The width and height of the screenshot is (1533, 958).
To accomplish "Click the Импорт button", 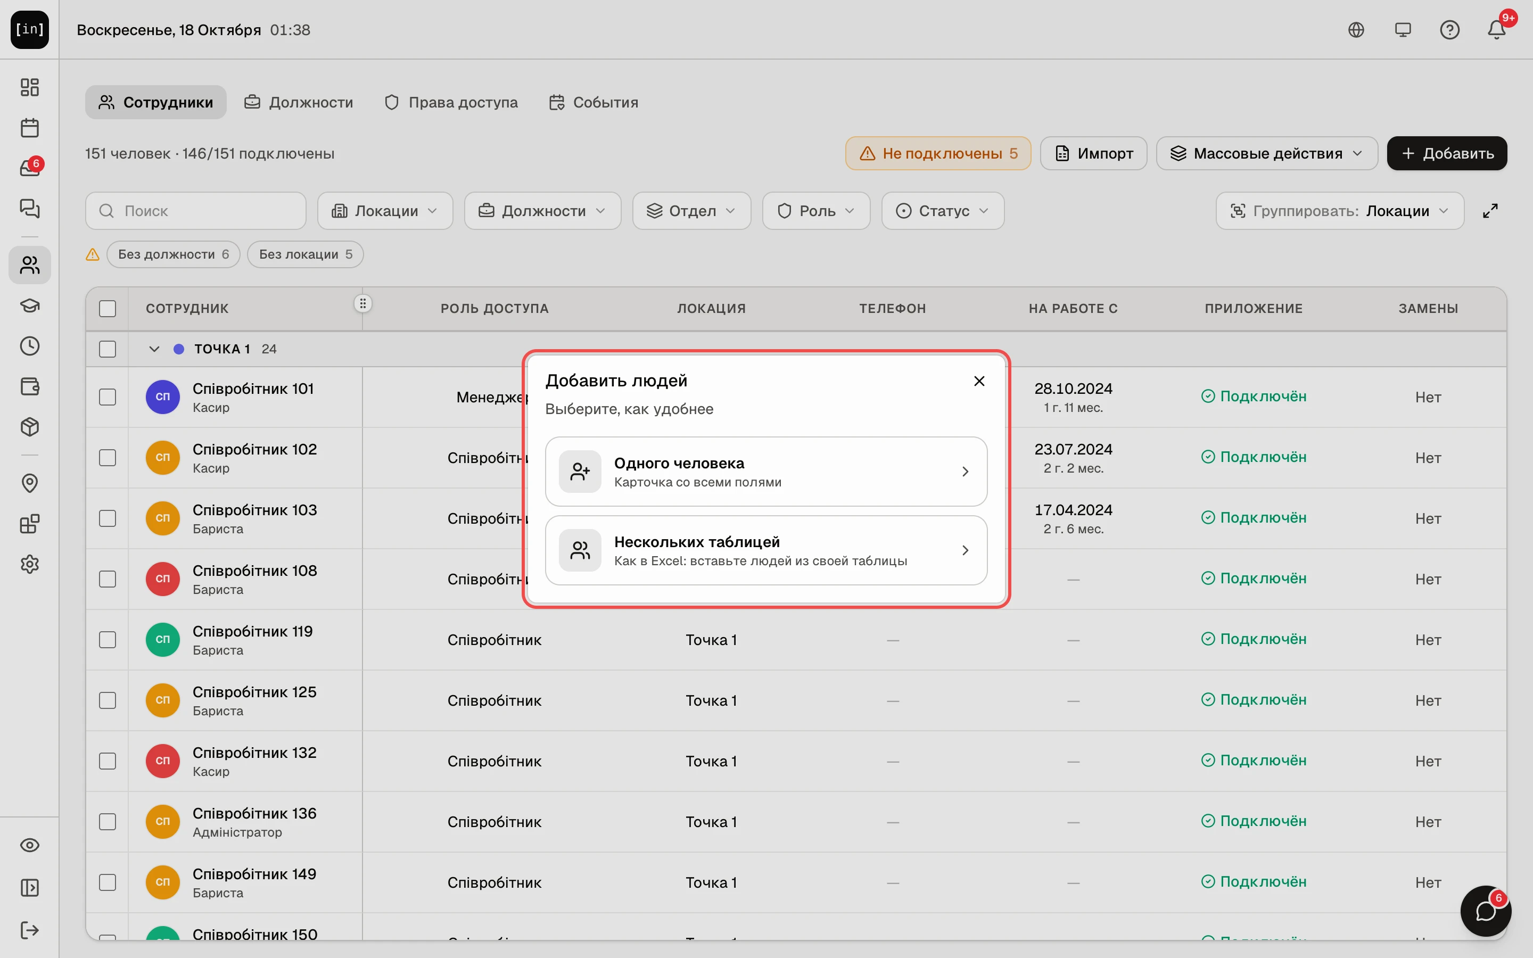I will [1094, 153].
